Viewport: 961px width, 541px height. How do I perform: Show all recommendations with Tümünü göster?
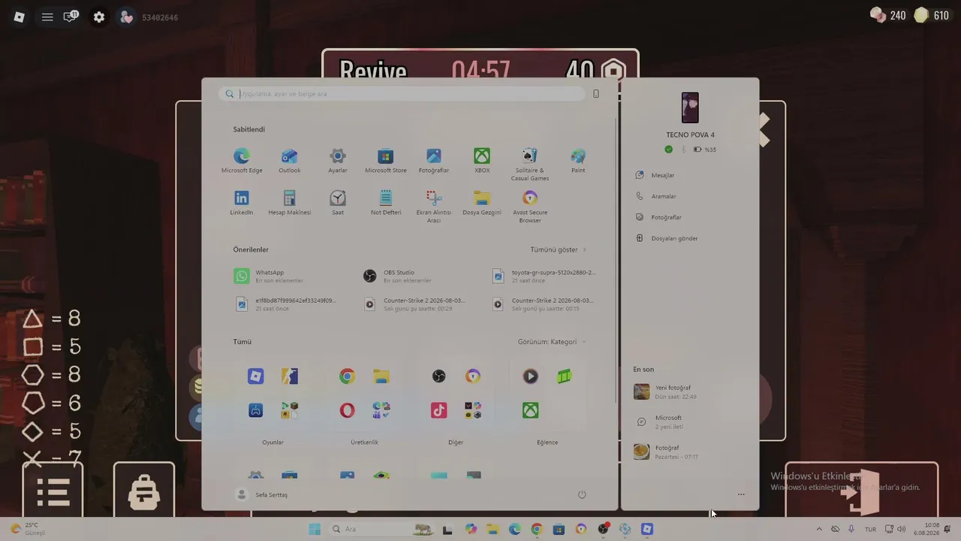[x=559, y=249]
